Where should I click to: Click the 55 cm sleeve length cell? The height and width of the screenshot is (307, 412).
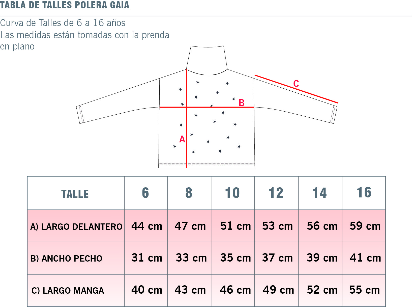click(364, 290)
